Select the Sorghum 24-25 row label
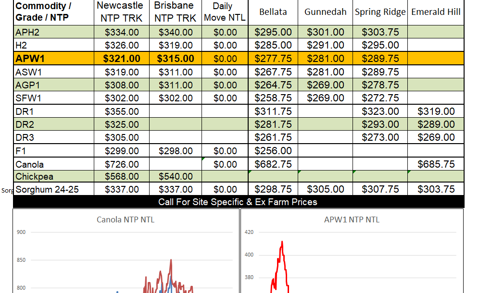The height and width of the screenshot is (293, 479). (47, 190)
